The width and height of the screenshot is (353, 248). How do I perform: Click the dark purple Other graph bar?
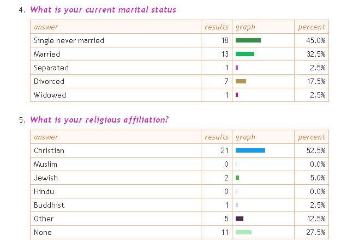(240, 219)
